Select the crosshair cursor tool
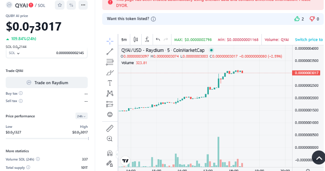Screen dimensions: 325x171 tap(110, 41)
